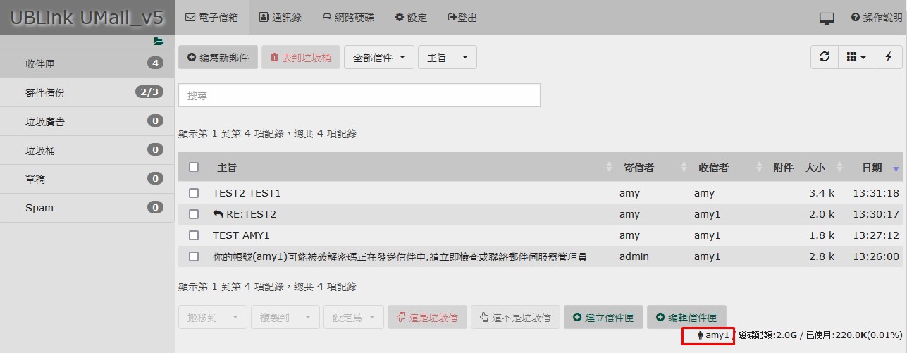
Task: Open the 主旨 search field dropdown
Action: pos(447,58)
